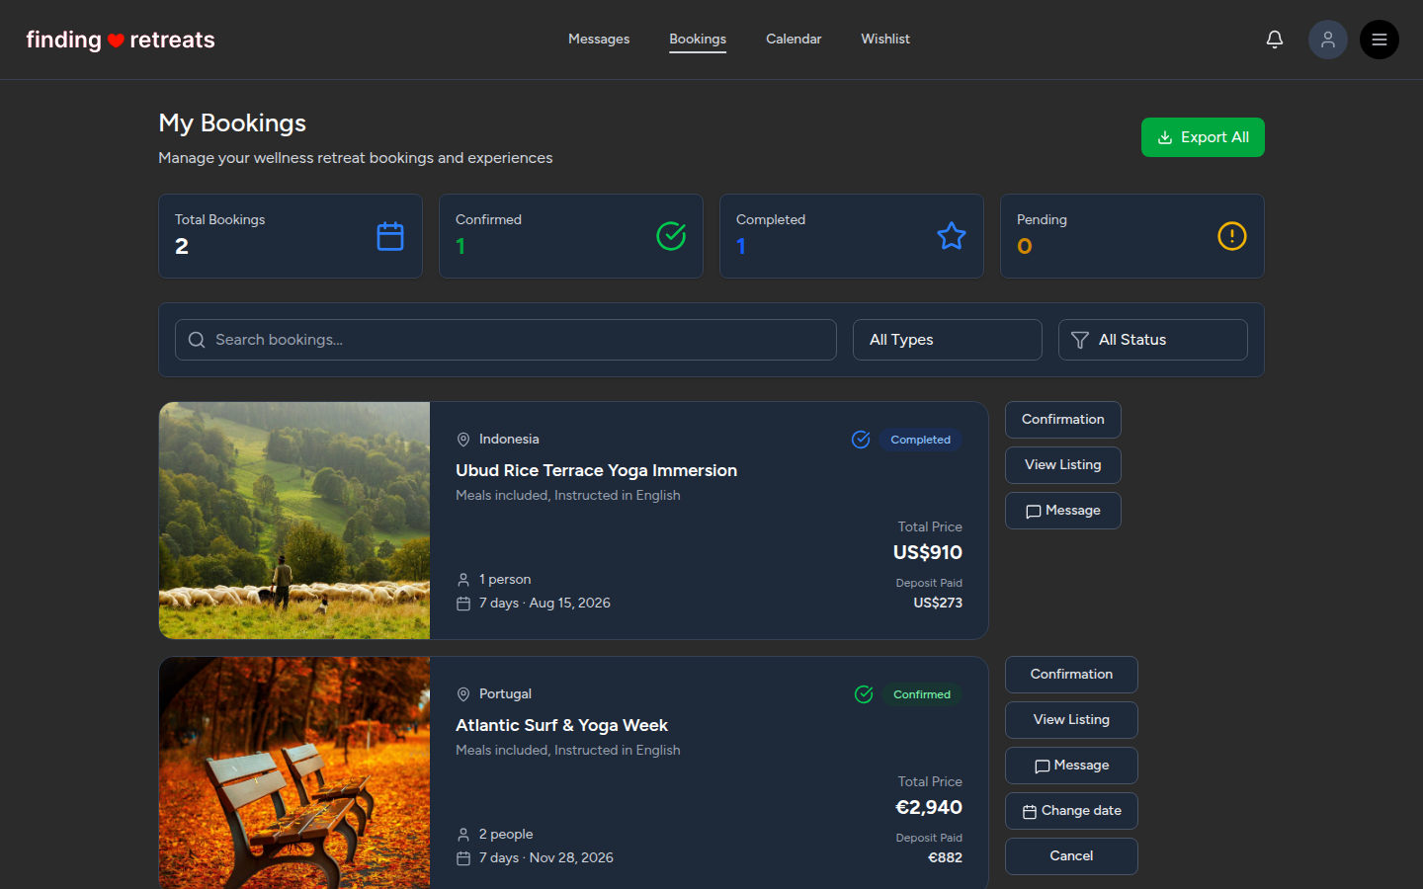Click the Completed star icon
Image resolution: width=1423 pixels, height=889 pixels.
pos(952,236)
